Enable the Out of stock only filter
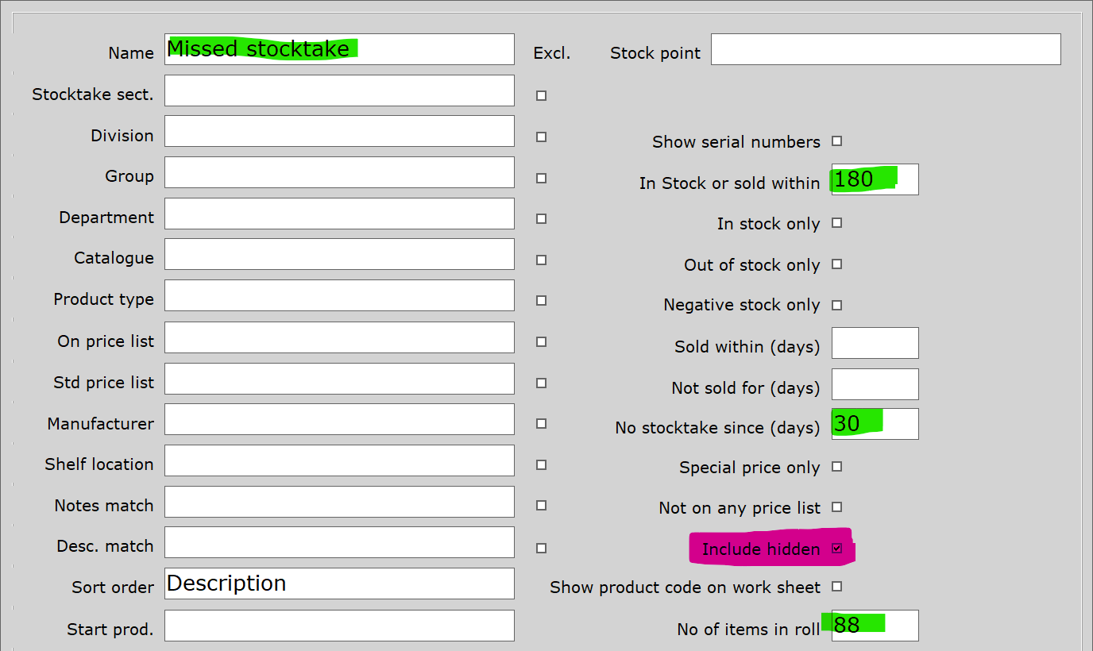The height and width of the screenshot is (651, 1093). coord(836,264)
